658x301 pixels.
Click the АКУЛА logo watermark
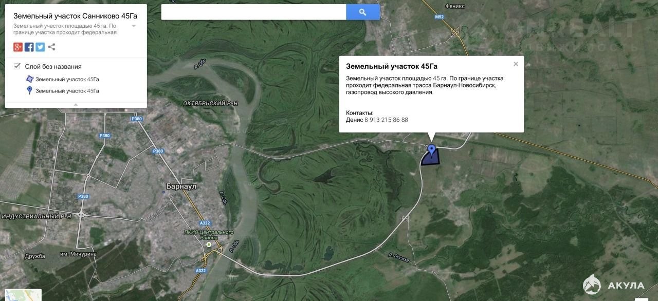(x=614, y=285)
